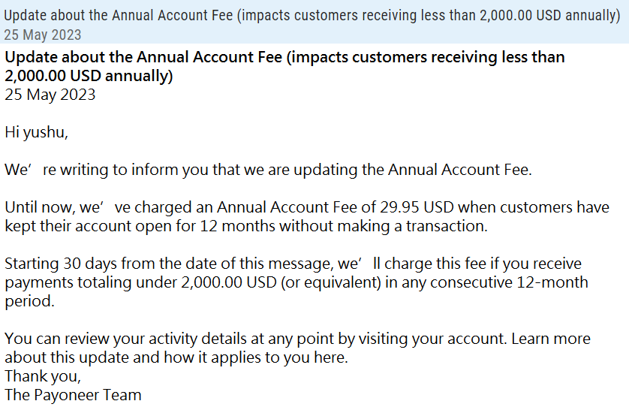Image resolution: width=629 pixels, height=407 pixels.
Task: Click the "Hi yushu," greeting line
Action: click(x=37, y=132)
